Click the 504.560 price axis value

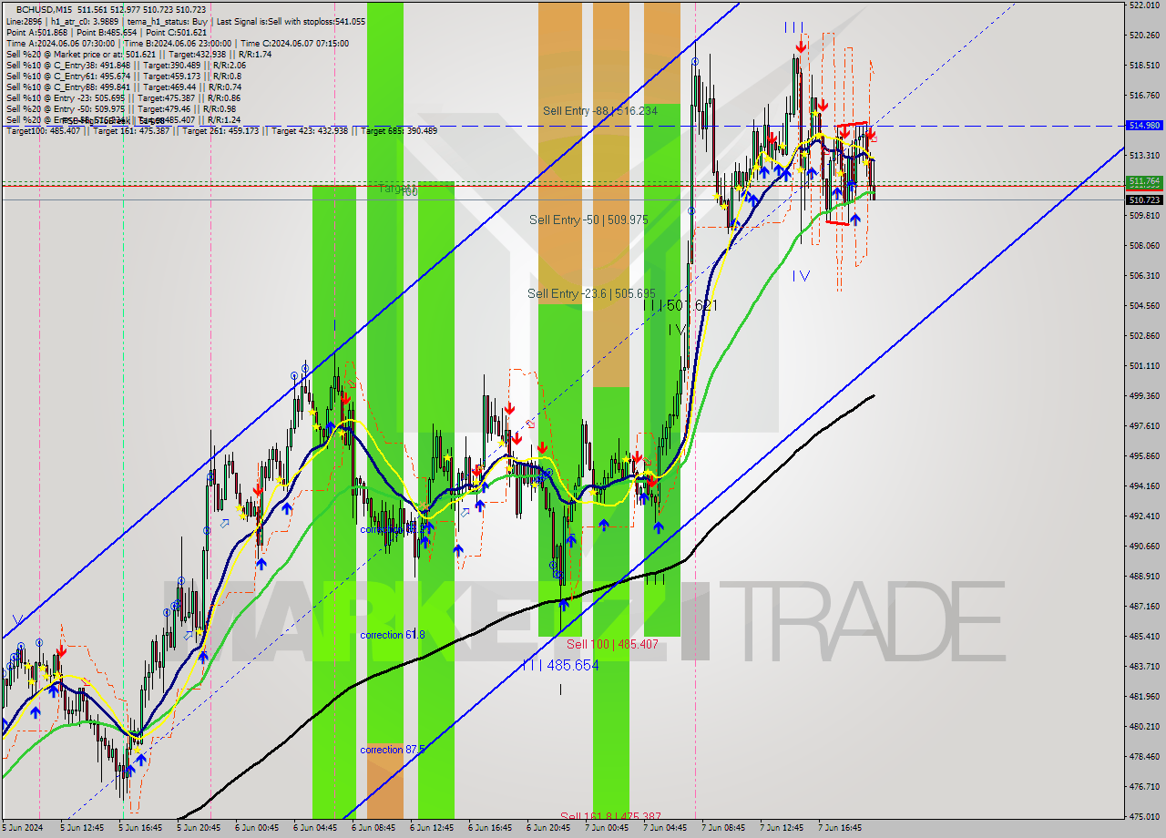pos(1144,306)
